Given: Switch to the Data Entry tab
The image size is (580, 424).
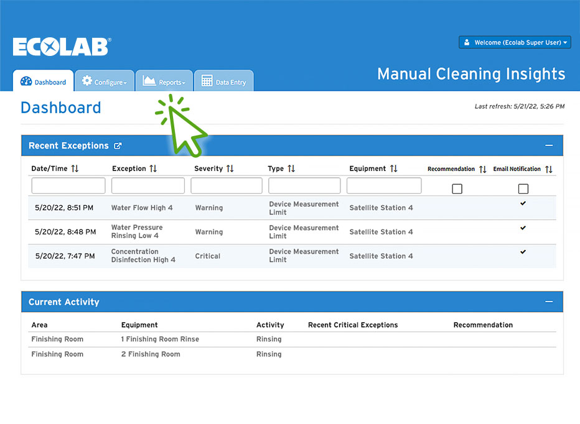Looking at the screenshot, I should pos(223,80).
